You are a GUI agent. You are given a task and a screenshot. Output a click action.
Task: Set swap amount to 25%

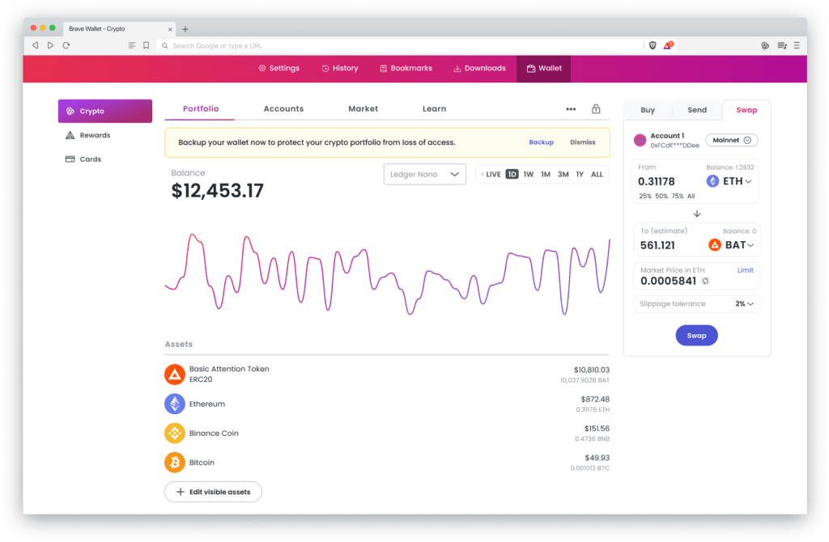coord(645,196)
